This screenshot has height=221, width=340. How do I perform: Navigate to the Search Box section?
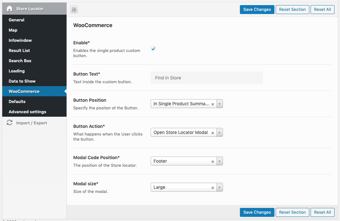[x=20, y=61]
